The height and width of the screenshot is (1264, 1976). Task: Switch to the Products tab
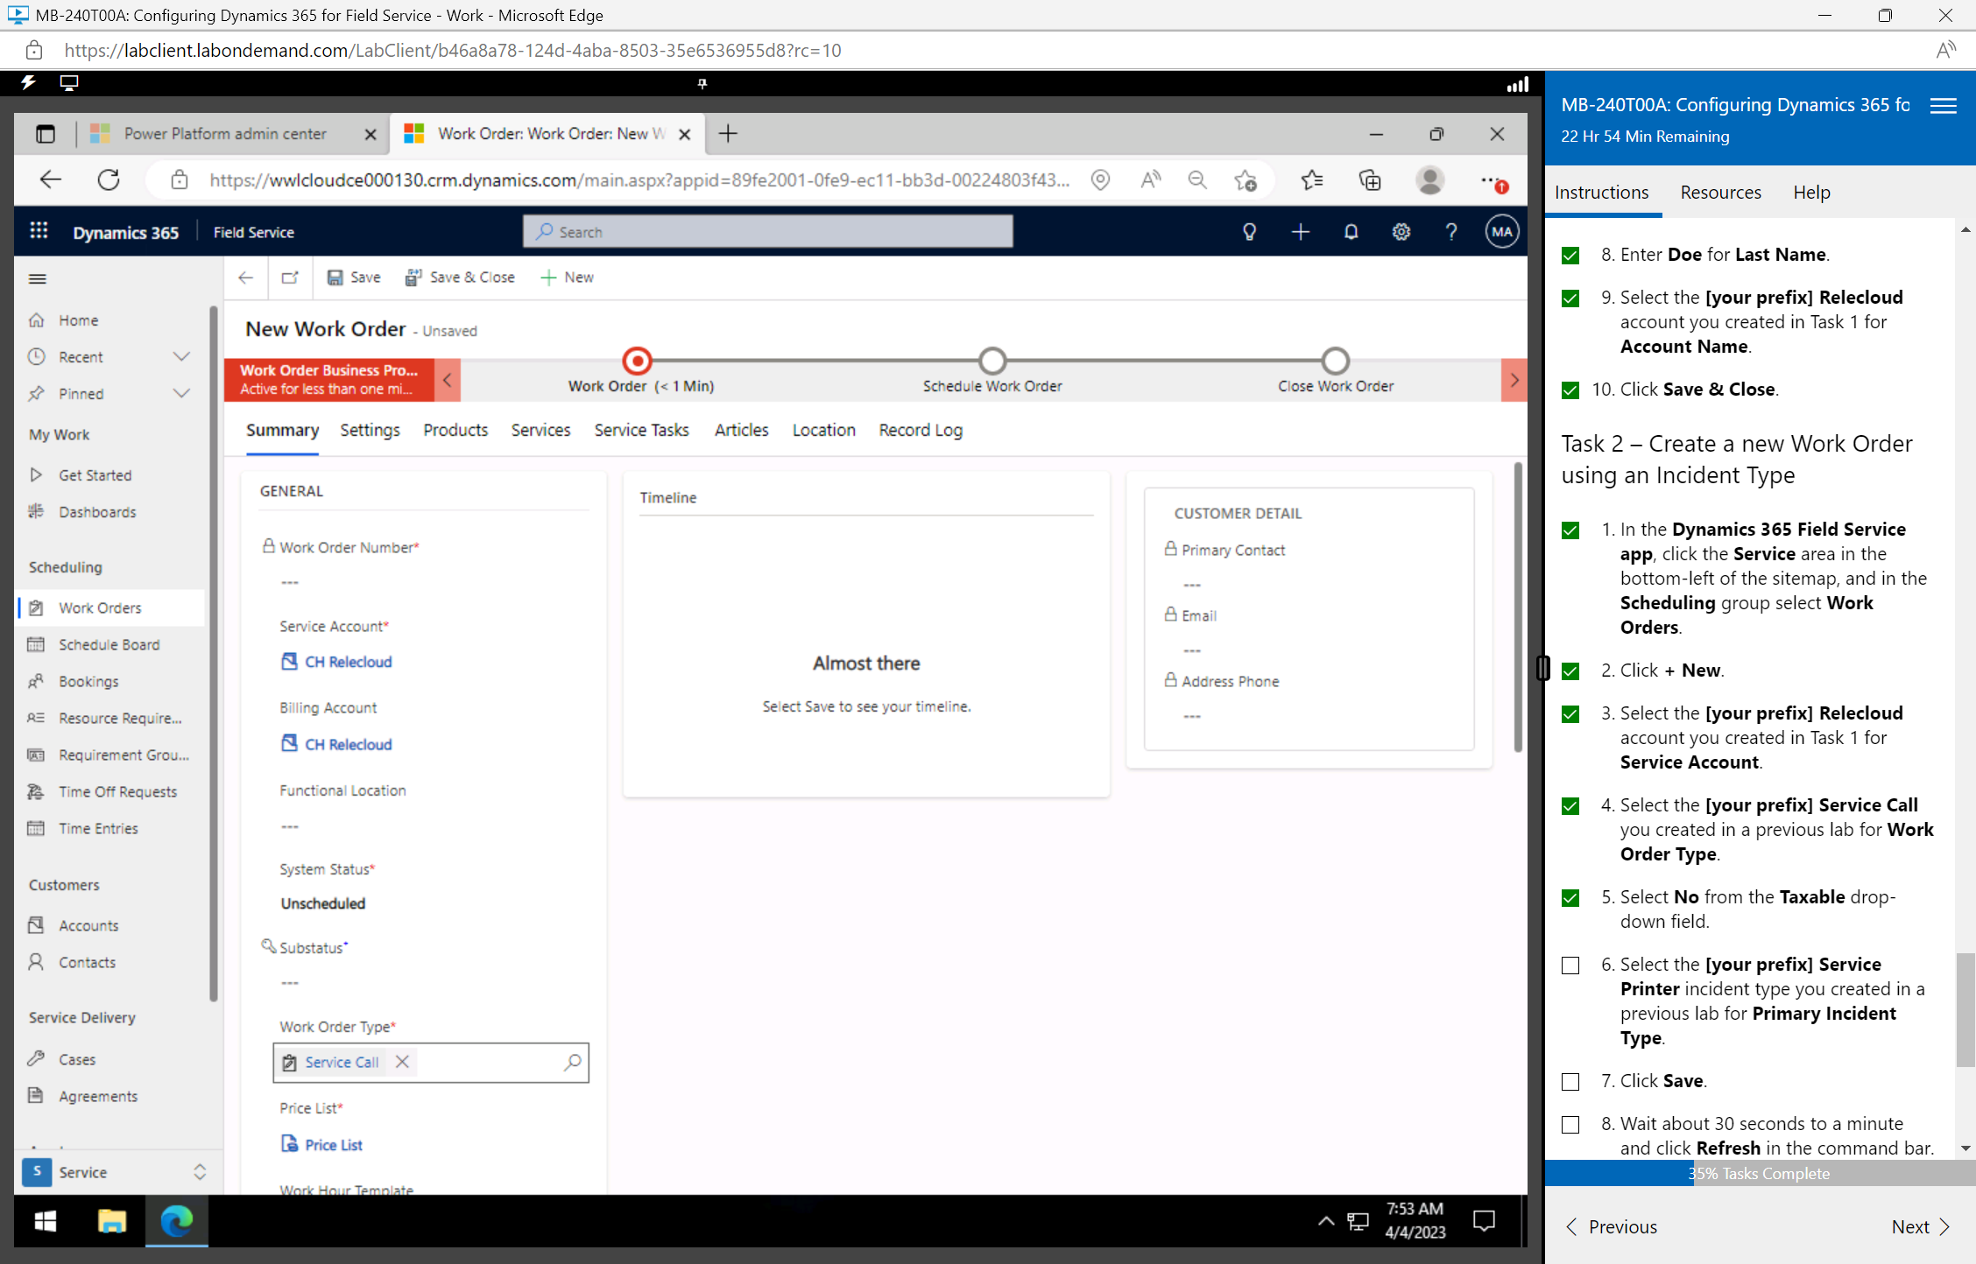(x=455, y=430)
